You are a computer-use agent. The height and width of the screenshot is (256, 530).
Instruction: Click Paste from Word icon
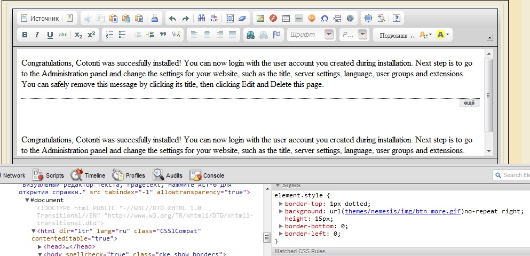(139, 18)
